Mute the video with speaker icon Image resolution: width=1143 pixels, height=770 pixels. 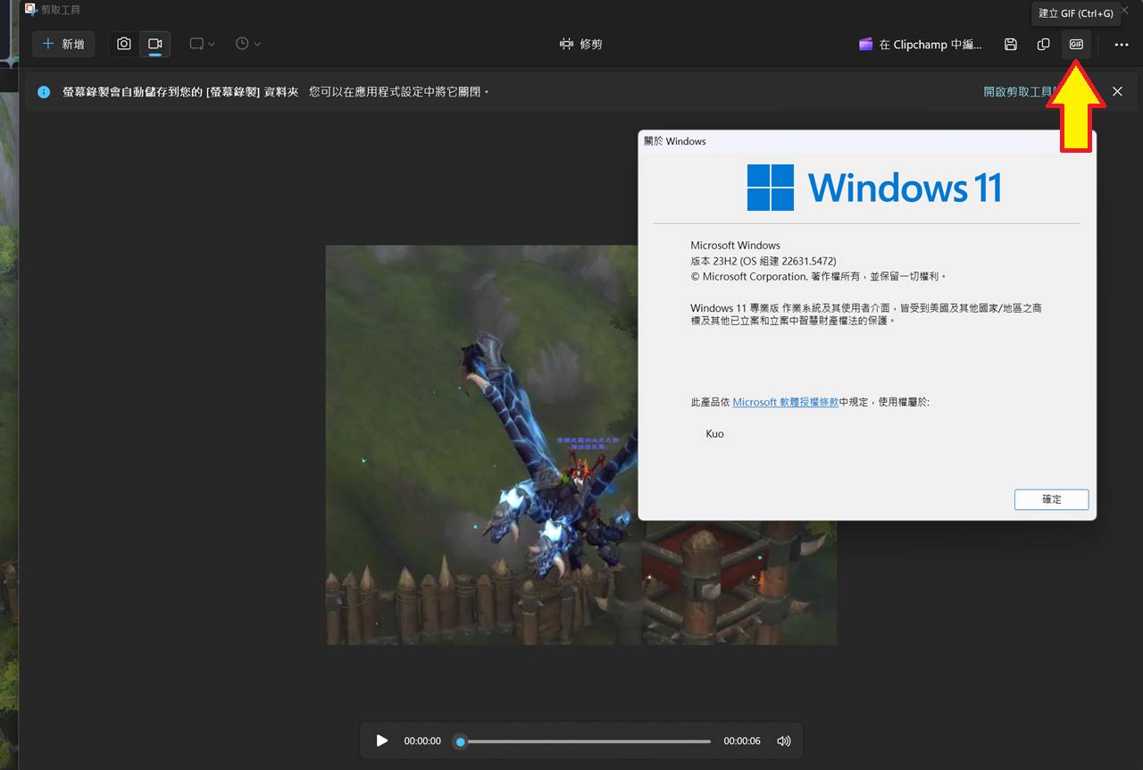(x=784, y=741)
